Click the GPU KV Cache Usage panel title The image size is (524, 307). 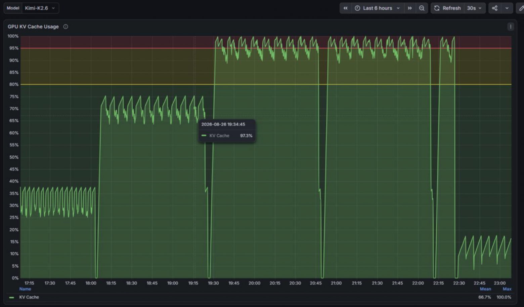33,27
